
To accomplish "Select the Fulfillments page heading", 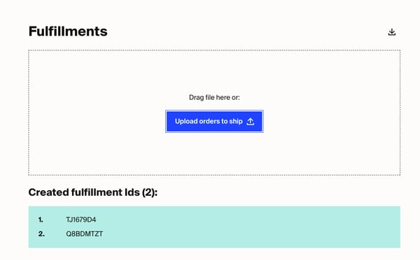I will (68, 31).
